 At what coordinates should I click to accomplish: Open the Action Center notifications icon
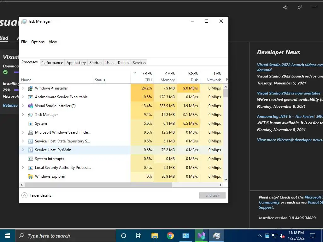[x=313, y=236]
